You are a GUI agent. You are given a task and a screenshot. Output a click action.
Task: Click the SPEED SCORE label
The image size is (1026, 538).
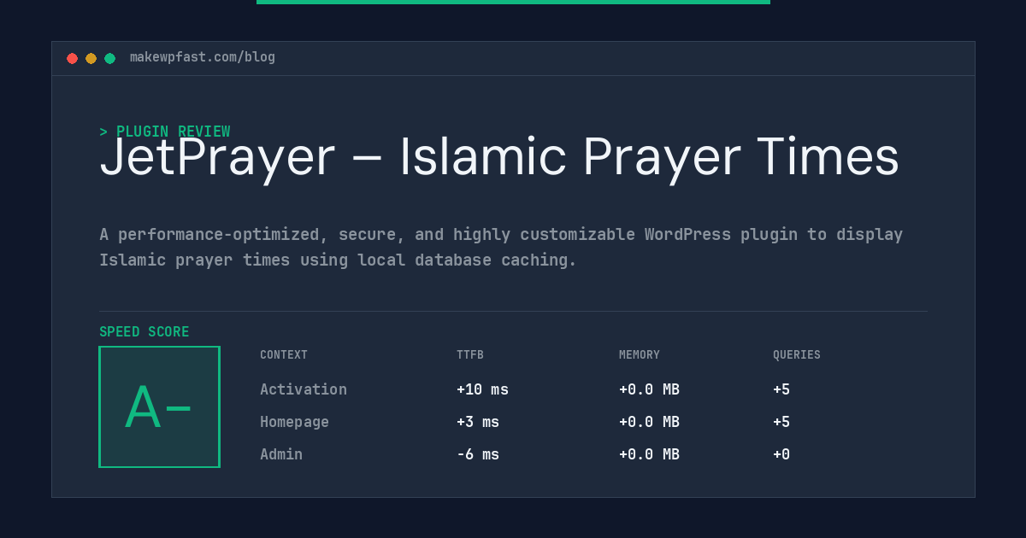pyautogui.click(x=144, y=332)
